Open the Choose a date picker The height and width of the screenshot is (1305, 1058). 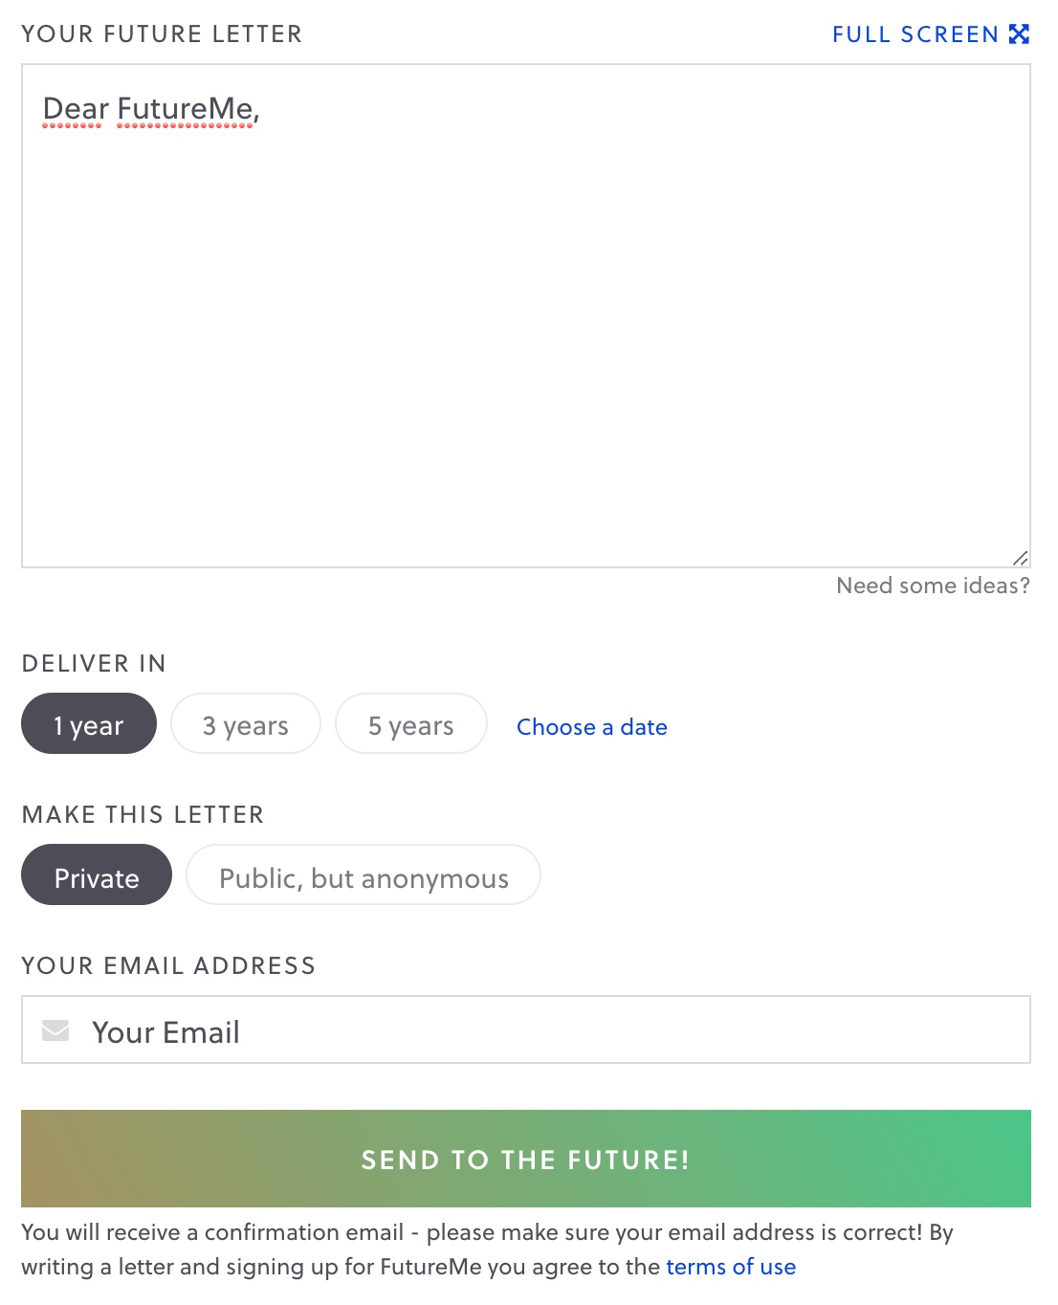(x=591, y=727)
